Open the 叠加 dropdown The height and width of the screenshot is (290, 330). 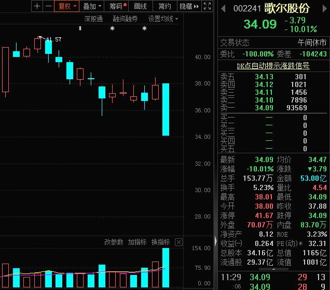point(92,6)
